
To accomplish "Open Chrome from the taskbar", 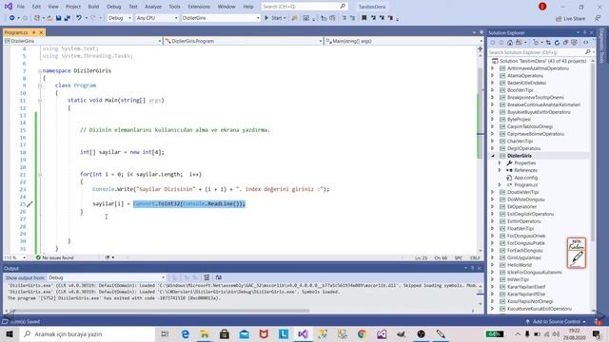I will (362, 333).
